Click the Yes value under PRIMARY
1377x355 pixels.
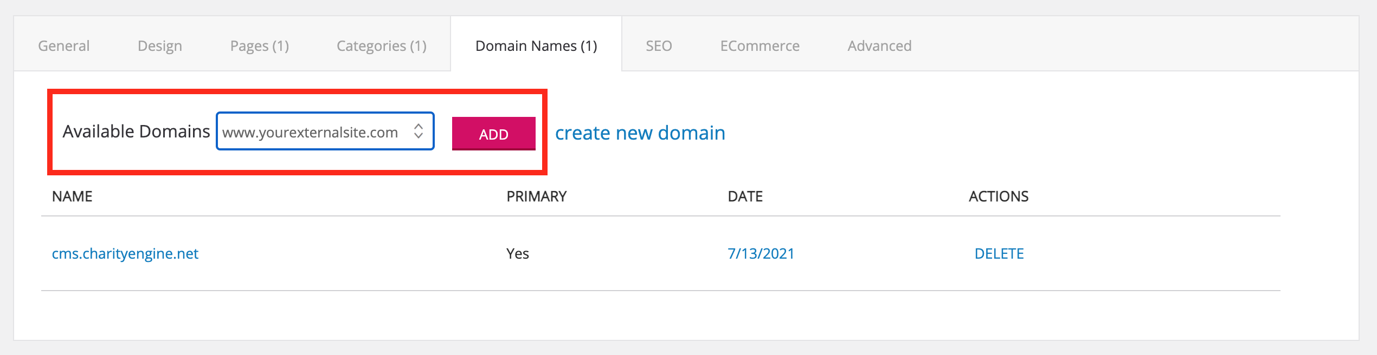click(517, 253)
